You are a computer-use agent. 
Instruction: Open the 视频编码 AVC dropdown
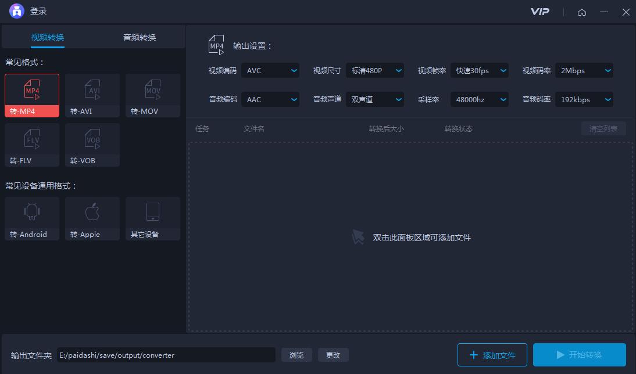270,70
